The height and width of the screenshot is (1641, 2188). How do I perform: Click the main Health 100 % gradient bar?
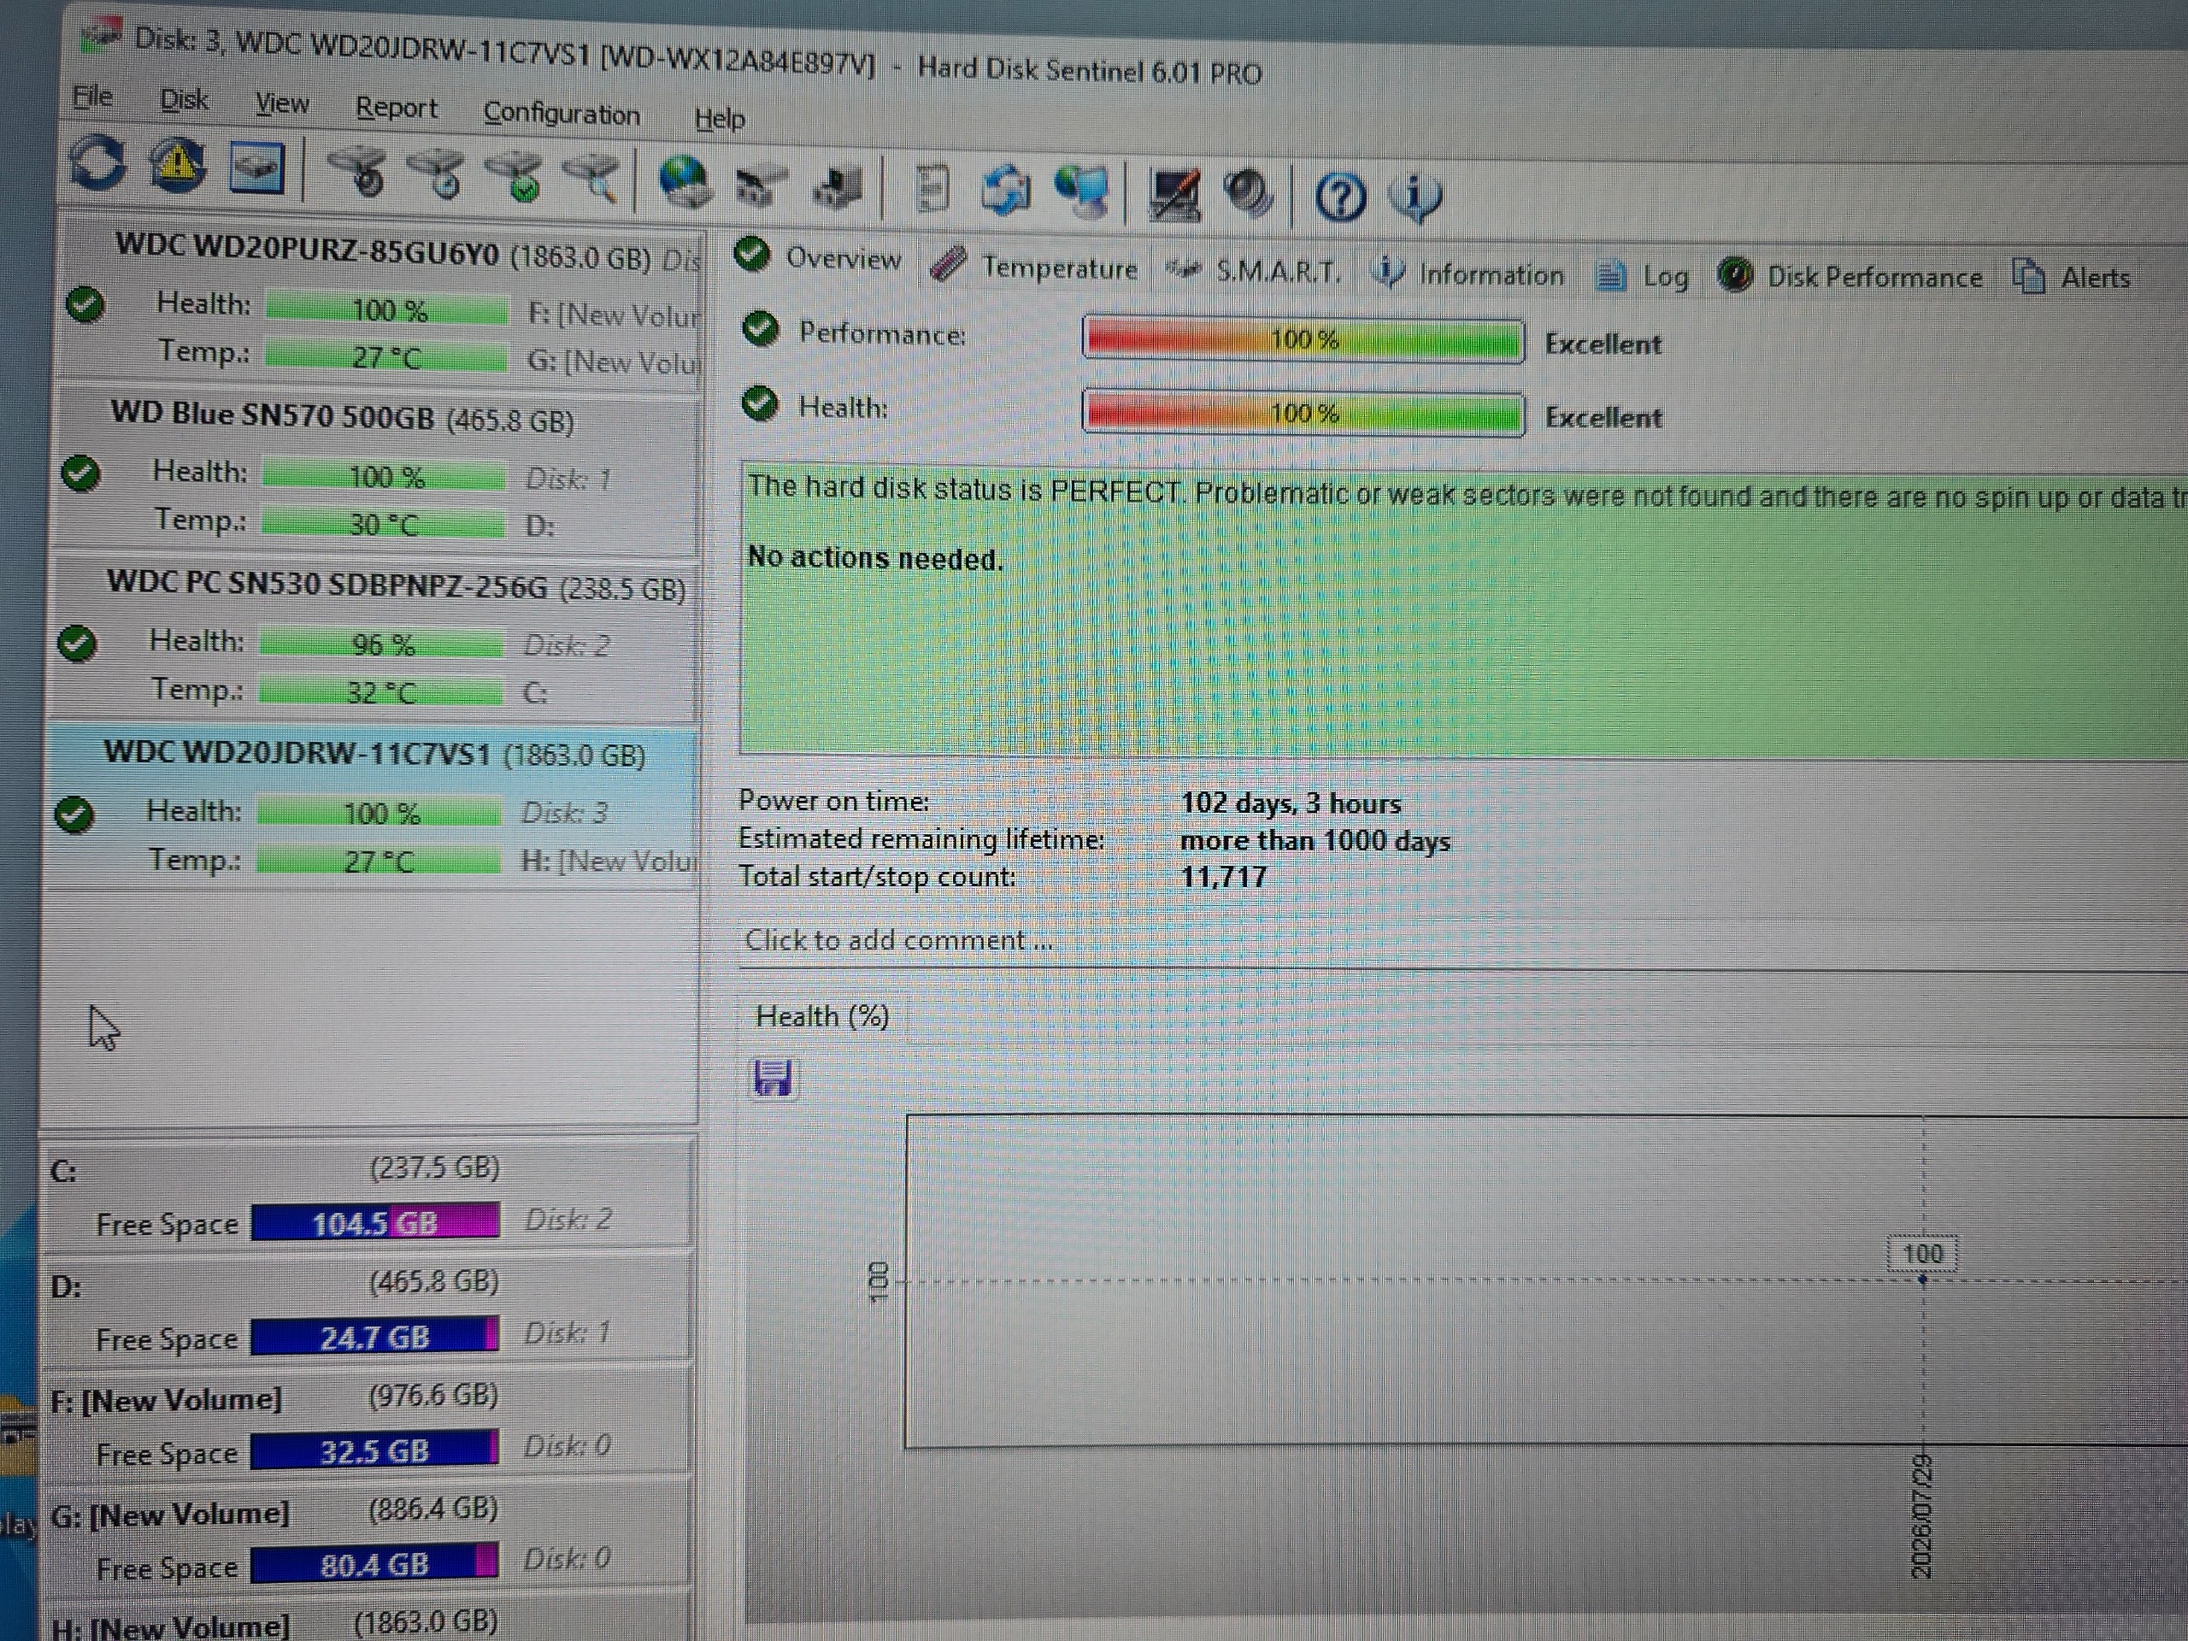pyautogui.click(x=1303, y=413)
